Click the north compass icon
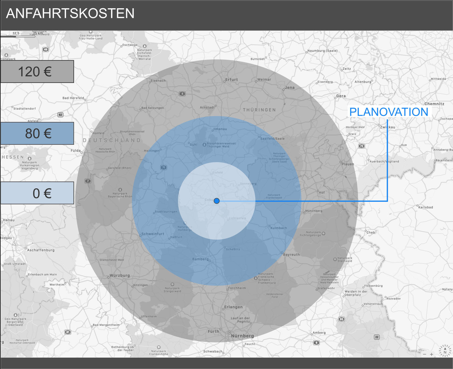The image size is (453, 369). click(445, 351)
